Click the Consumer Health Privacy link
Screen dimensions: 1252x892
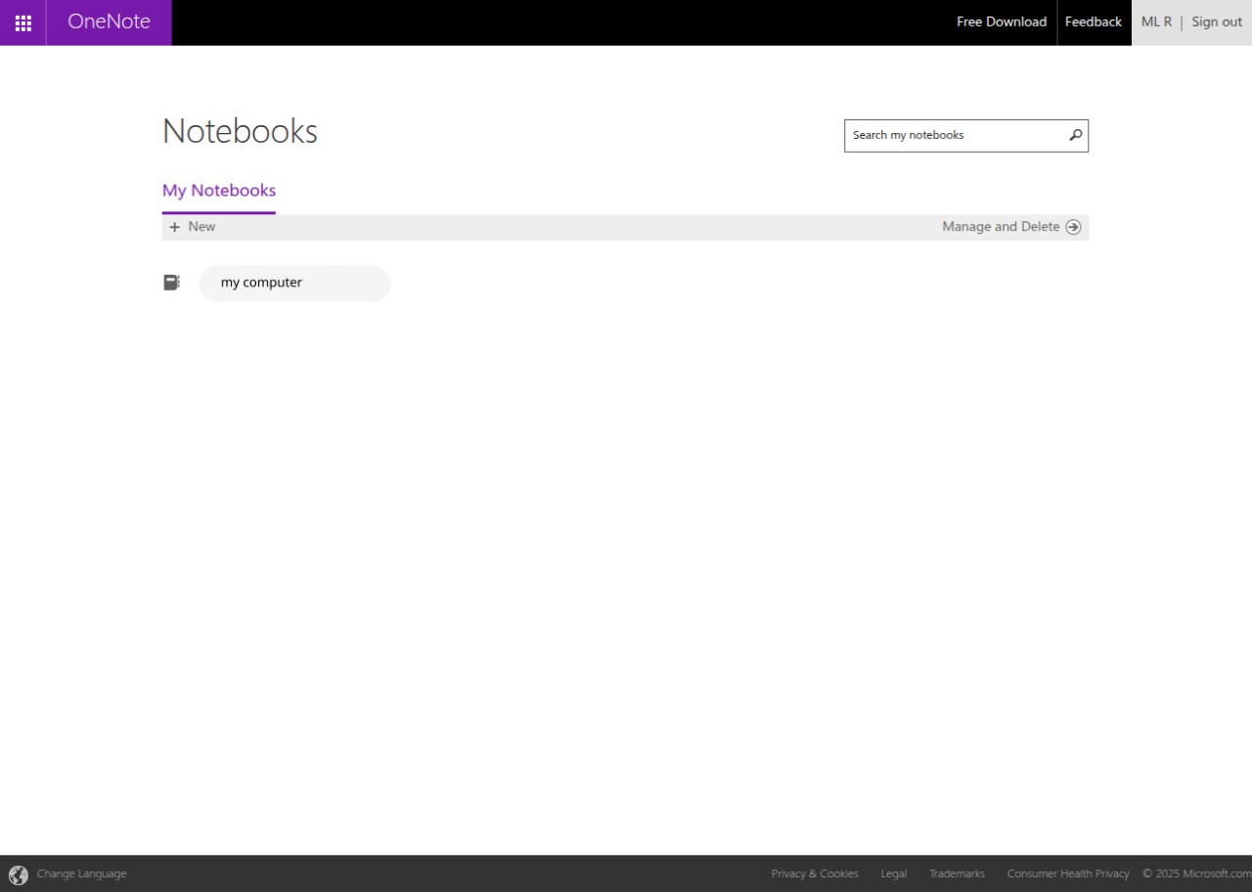1068,873
